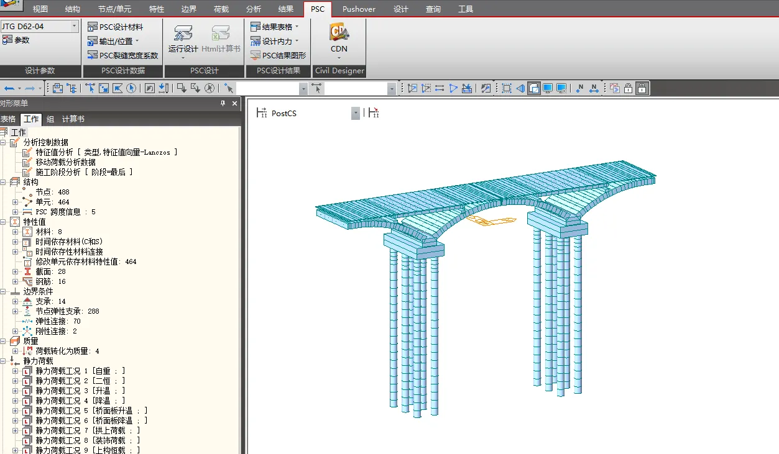Open the 结果 ribbon tab
Image resolution: width=779 pixels, height=454 pixels.
tap(286, 9)
